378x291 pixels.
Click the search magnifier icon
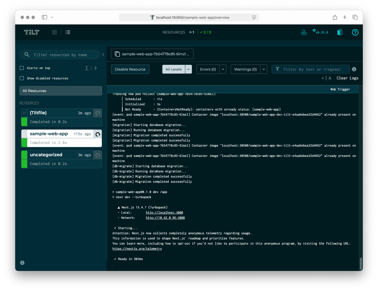tap(27, 55)
